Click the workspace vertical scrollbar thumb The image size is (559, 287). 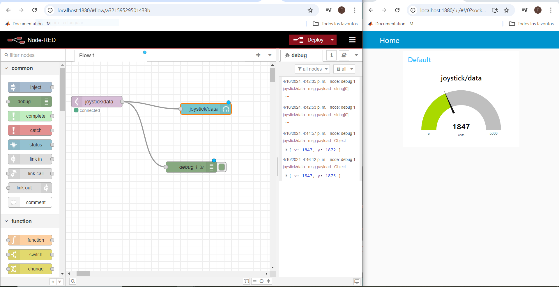click(273, 75)
